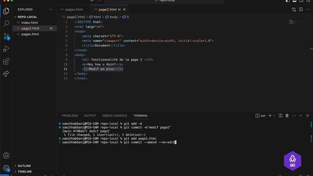Viewport: 313px width, 176px height.
Task: Click the '1 file changed' output line
Action: (x=105, y=135)
